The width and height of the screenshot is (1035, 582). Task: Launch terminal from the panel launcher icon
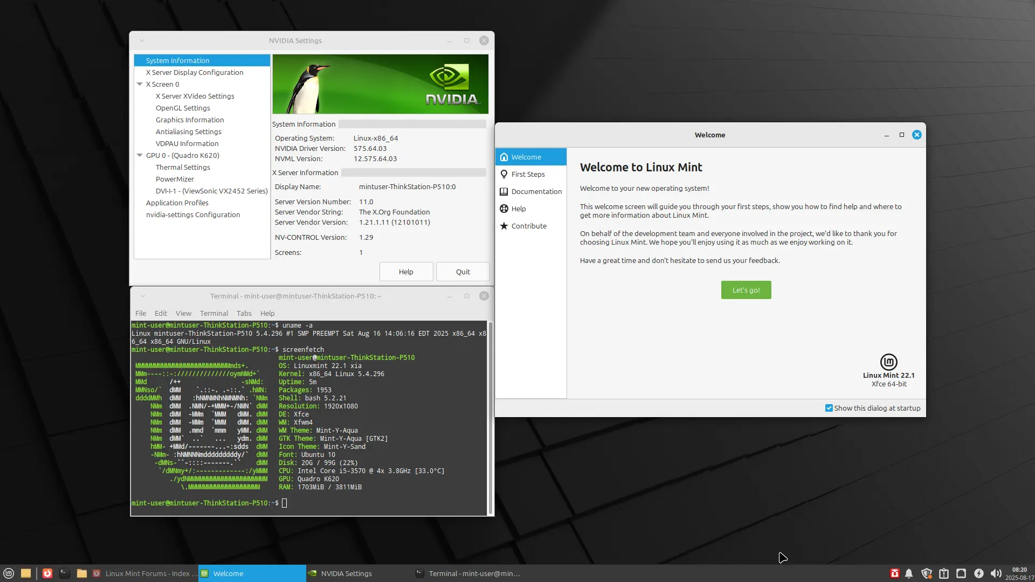(x=65, y=573)
